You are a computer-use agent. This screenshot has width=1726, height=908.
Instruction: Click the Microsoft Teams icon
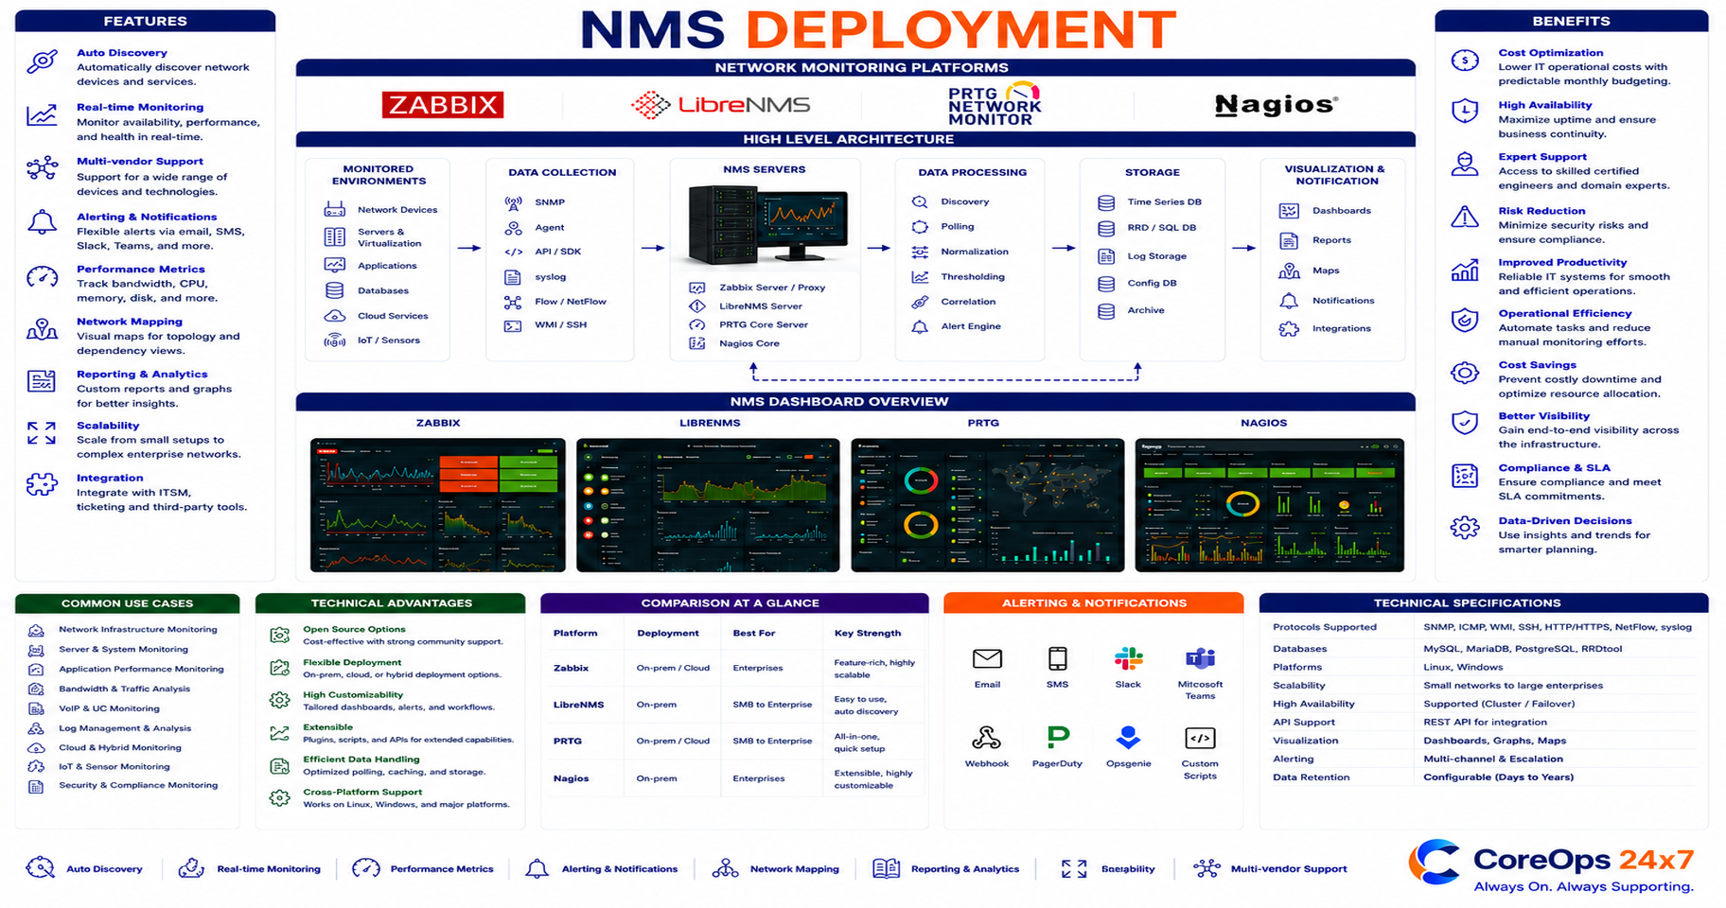pos(1200,658)
